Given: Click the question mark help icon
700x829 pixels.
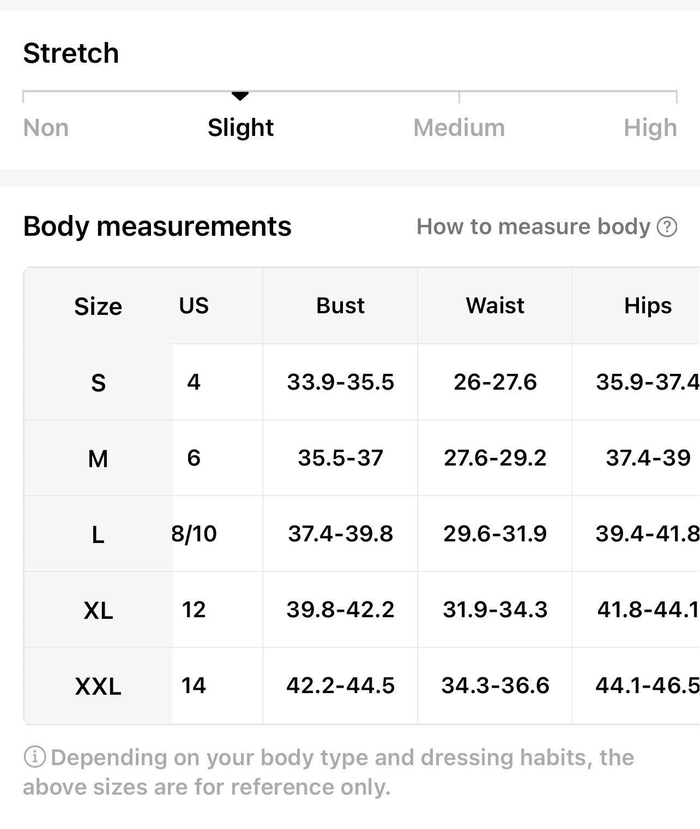Looking at the screenshot, I should (x=667, y=226).
